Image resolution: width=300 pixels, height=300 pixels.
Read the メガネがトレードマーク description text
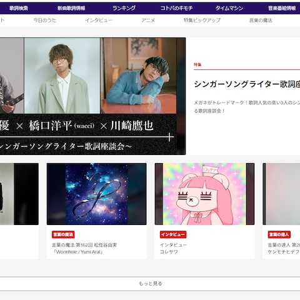tap(247, 107)
